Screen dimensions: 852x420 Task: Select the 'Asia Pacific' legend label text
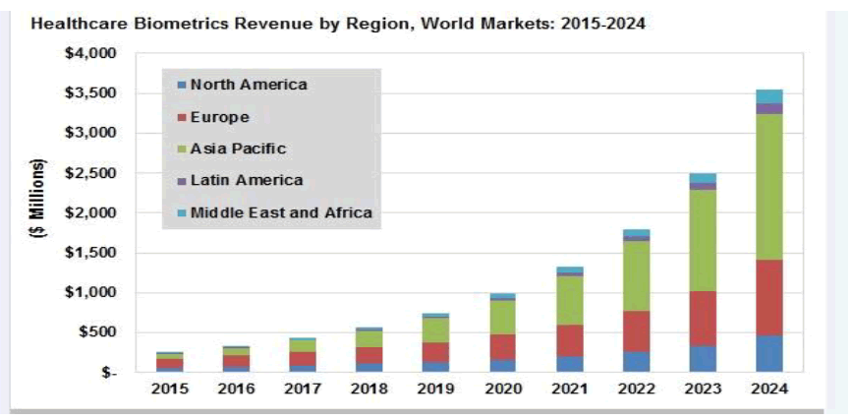(238, 150)
